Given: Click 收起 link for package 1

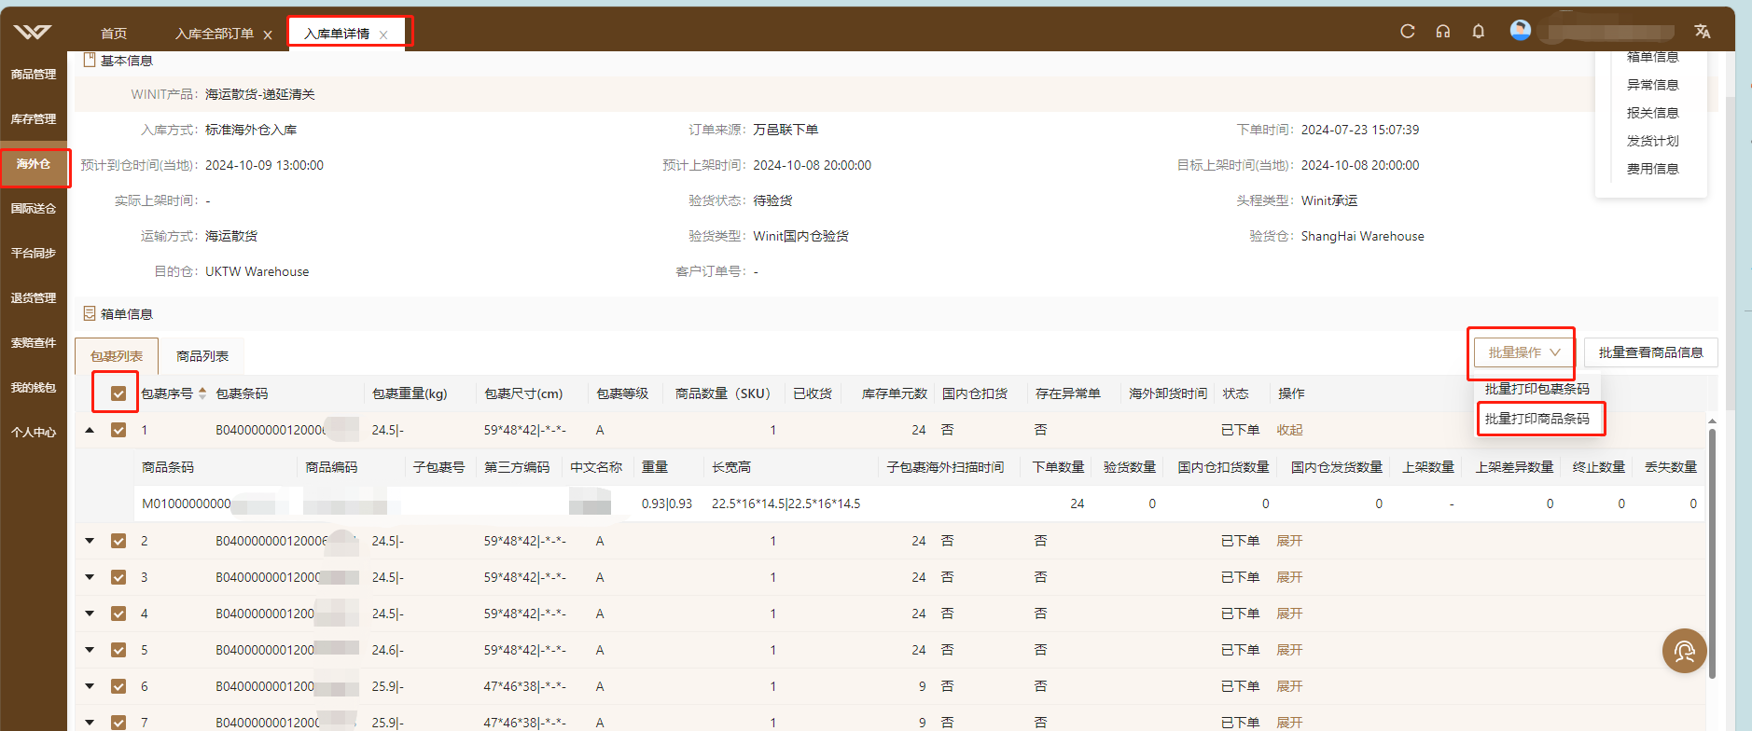Looking at the screenshot, I should click(x=1289, y=430).
